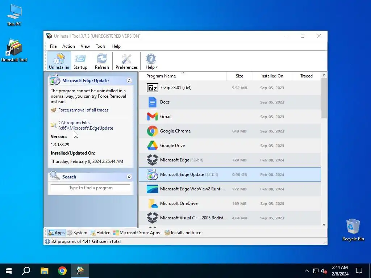The image size is (371, 278).
Task: Click the 169 MB size of OneDrive
Action: (x=239, y=203)
